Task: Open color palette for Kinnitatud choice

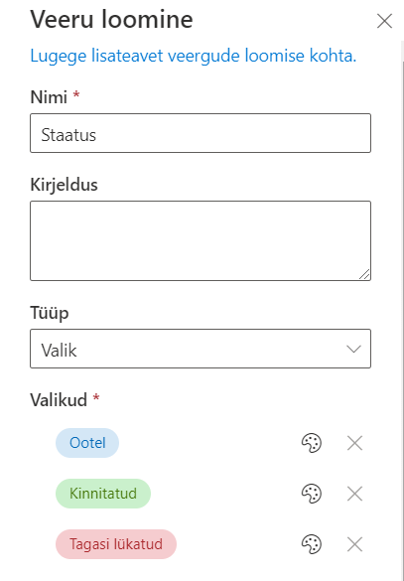Action: click(312, 494)
